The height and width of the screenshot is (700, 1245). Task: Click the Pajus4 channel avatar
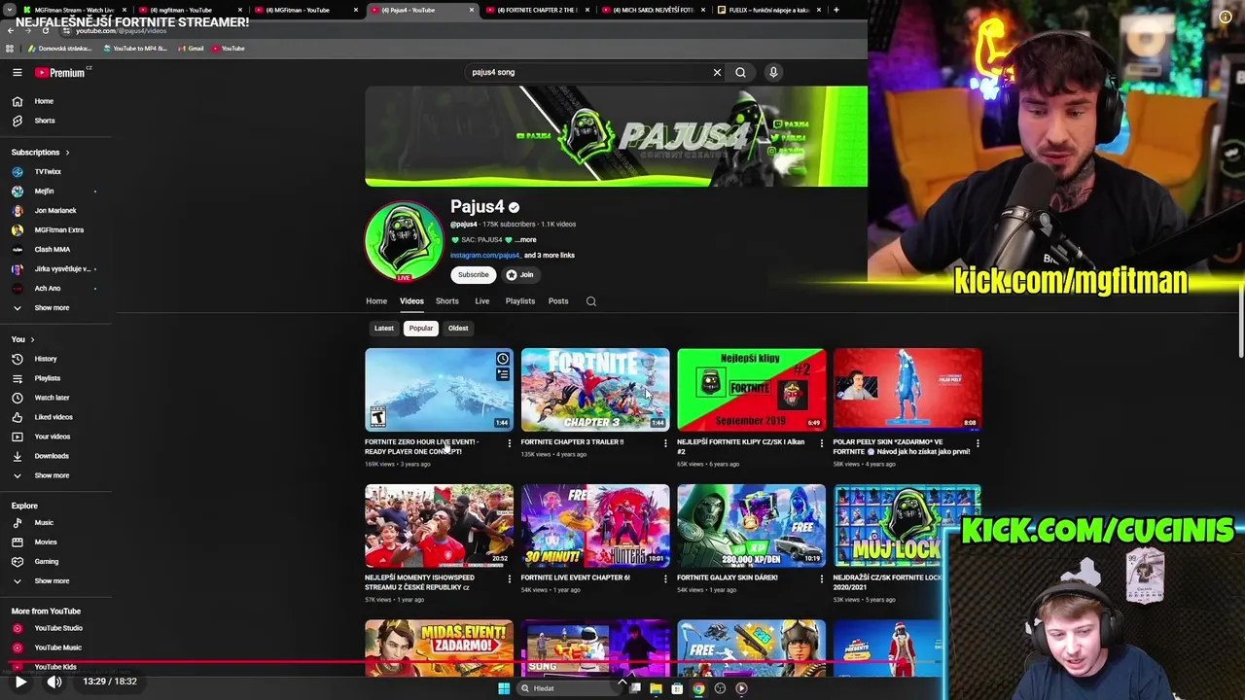(404, 241)
